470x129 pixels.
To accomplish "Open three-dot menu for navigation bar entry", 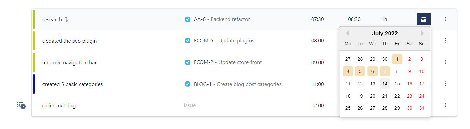I will (x=445, y=62).
